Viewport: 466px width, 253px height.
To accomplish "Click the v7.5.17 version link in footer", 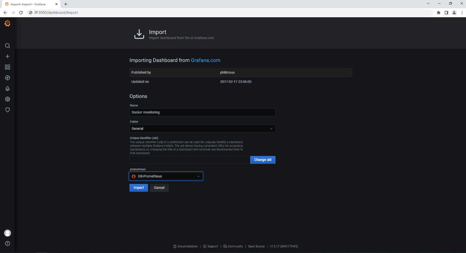I will tap(284, 246).
